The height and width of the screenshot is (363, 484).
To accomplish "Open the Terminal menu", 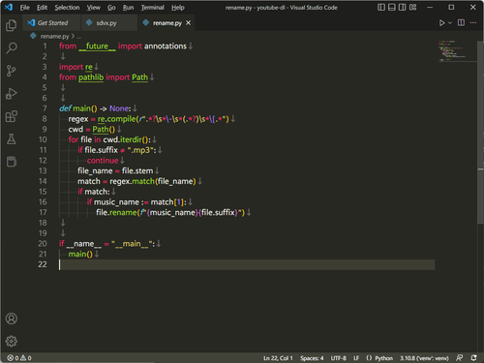I will [x=153, y=8].
